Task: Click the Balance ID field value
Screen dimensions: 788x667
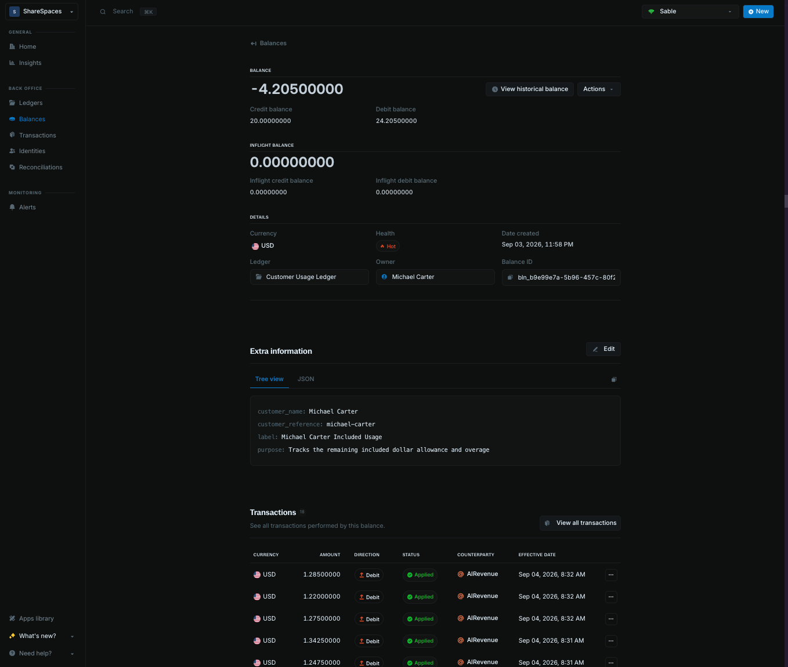Action: (566, 278)
